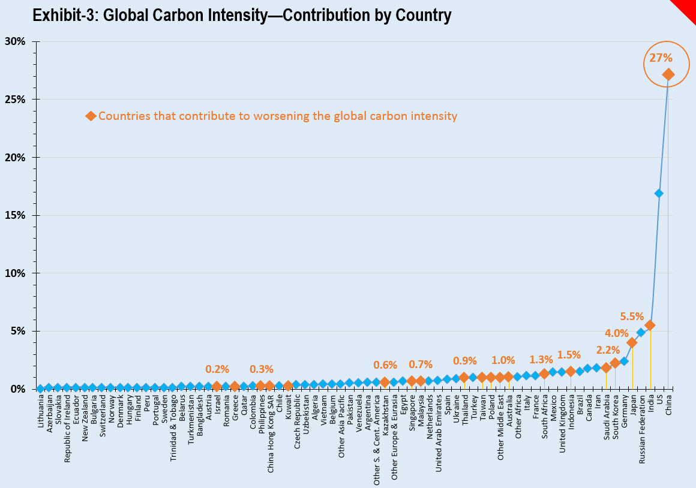The height and width of the screenshot is (488, 696).
Task: Click the 'Japan' x-axis label
Action: [x=633, y=406]
